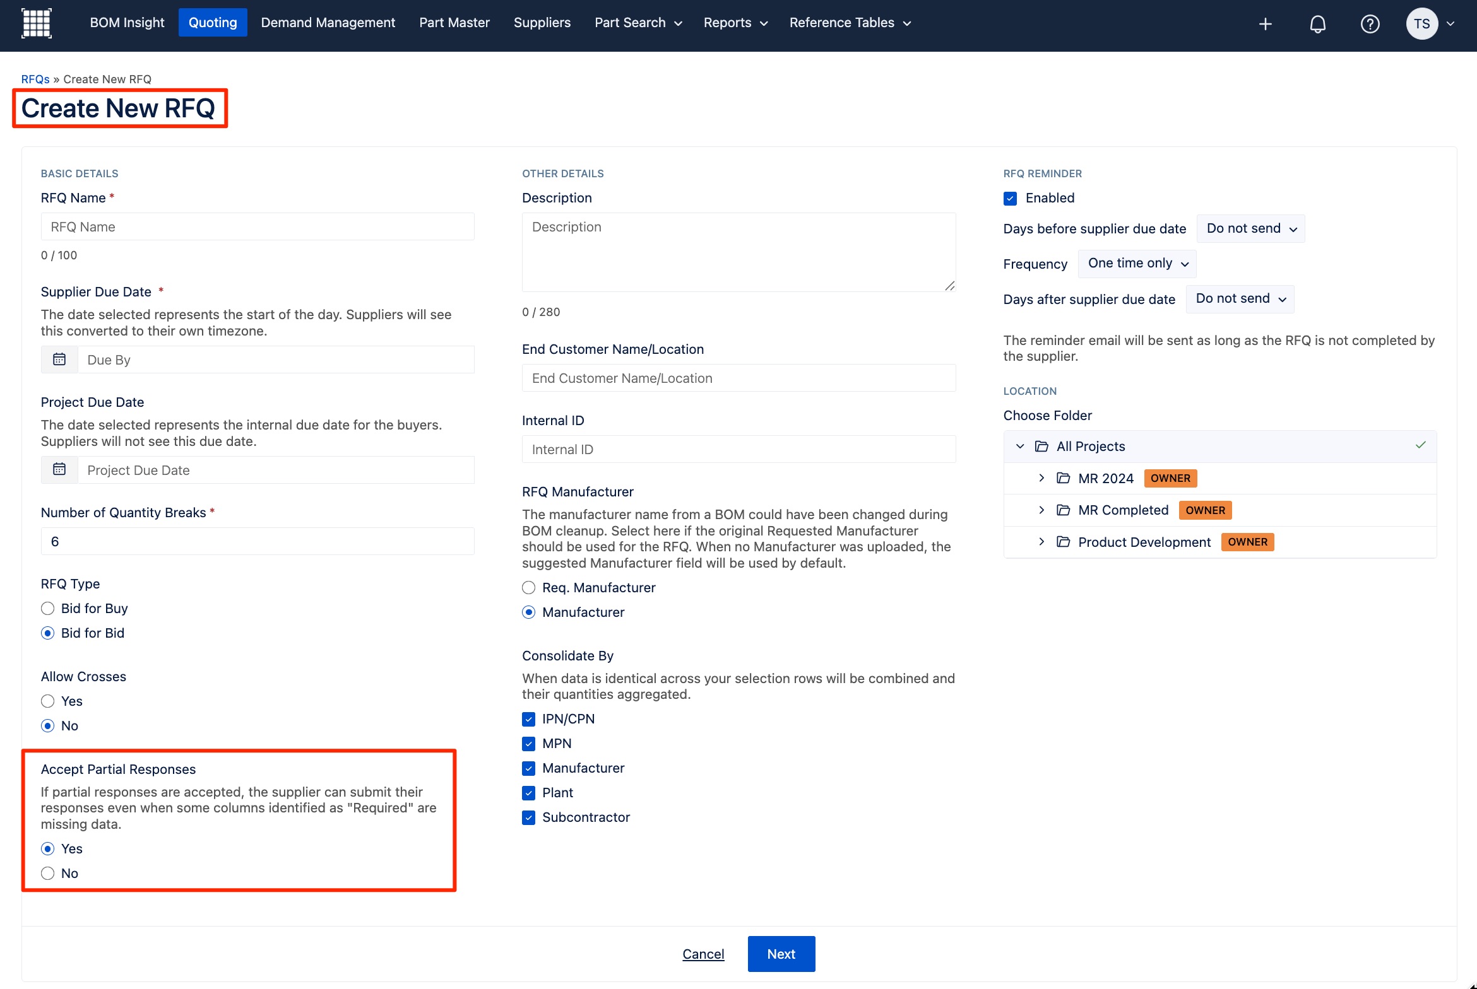Open the Reports menu
The width and height of the screenshot is (1477, 989).
click(735, 23)
